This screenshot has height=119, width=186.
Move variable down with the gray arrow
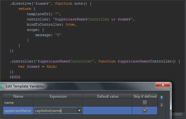pos(162,105)
